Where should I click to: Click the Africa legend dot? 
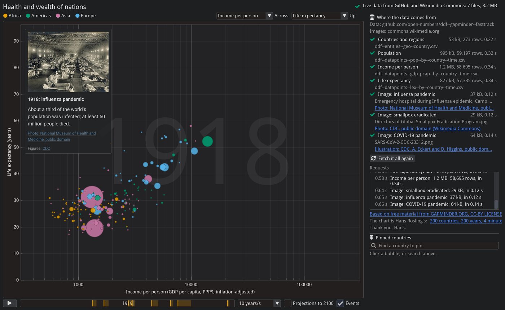tap(5, 15)
